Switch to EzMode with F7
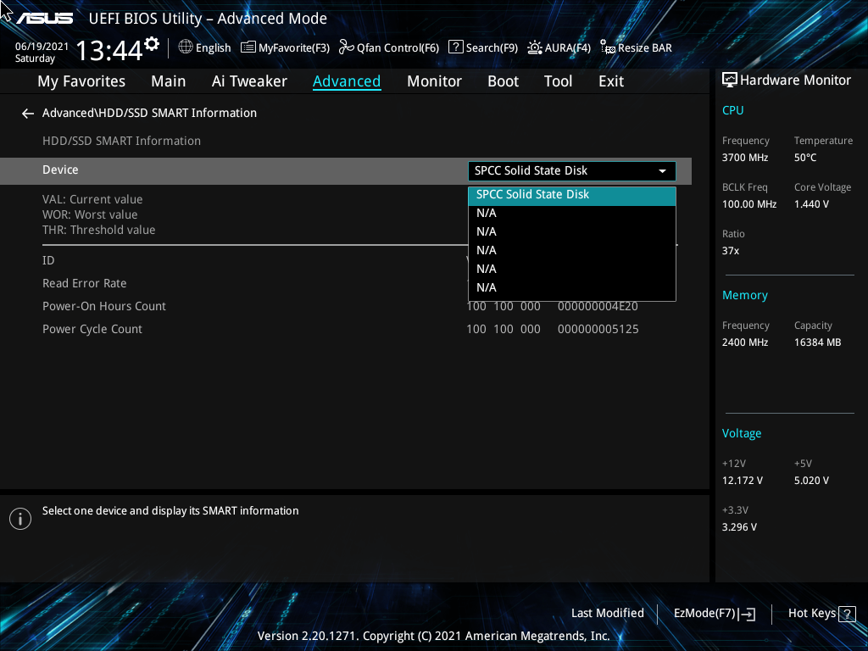This screenshot has width=868, height=651. [x=714, y=613]
